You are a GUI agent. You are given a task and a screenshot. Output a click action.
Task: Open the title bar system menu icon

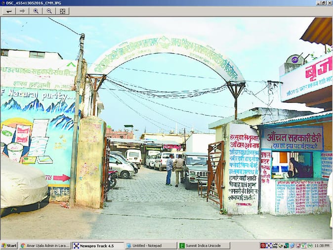click(3, 3)
